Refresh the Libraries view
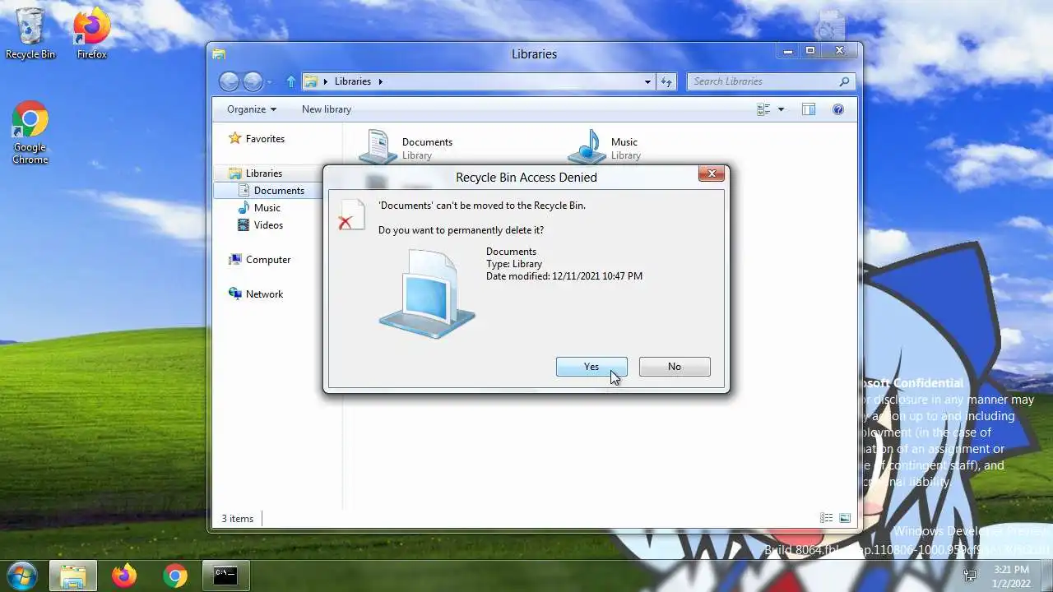This screenshot has height=592, width=1053. (666, 81)
